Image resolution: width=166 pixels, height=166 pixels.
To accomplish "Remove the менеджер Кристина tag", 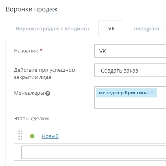I will pyautogui.click(x=152, y=92).
